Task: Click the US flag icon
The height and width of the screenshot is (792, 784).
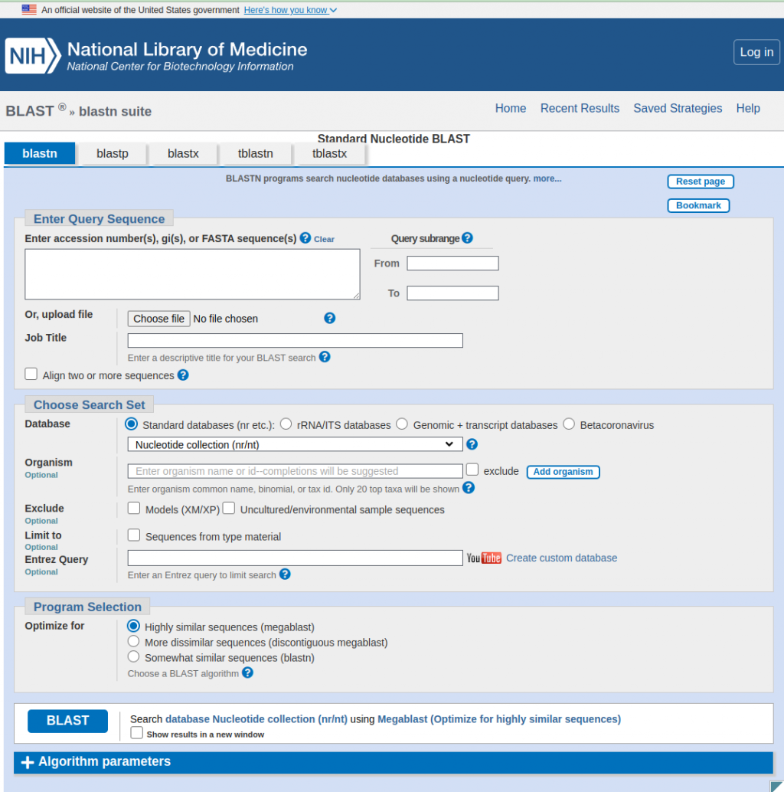Action: tap(29, 9)
